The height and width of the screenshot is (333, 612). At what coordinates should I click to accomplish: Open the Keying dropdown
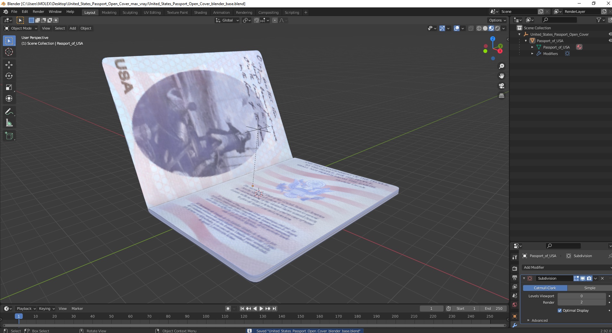point(47,309)
